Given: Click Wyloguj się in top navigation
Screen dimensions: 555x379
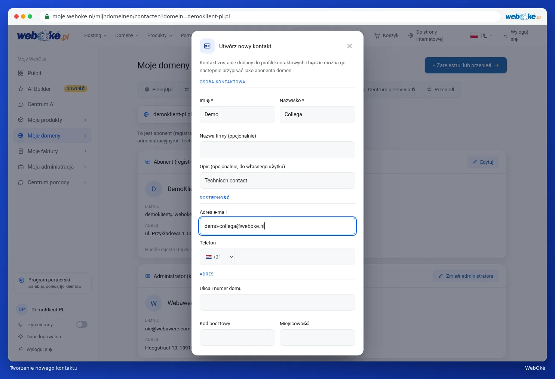Looking at the screenshot, I should tap(516, 36).
